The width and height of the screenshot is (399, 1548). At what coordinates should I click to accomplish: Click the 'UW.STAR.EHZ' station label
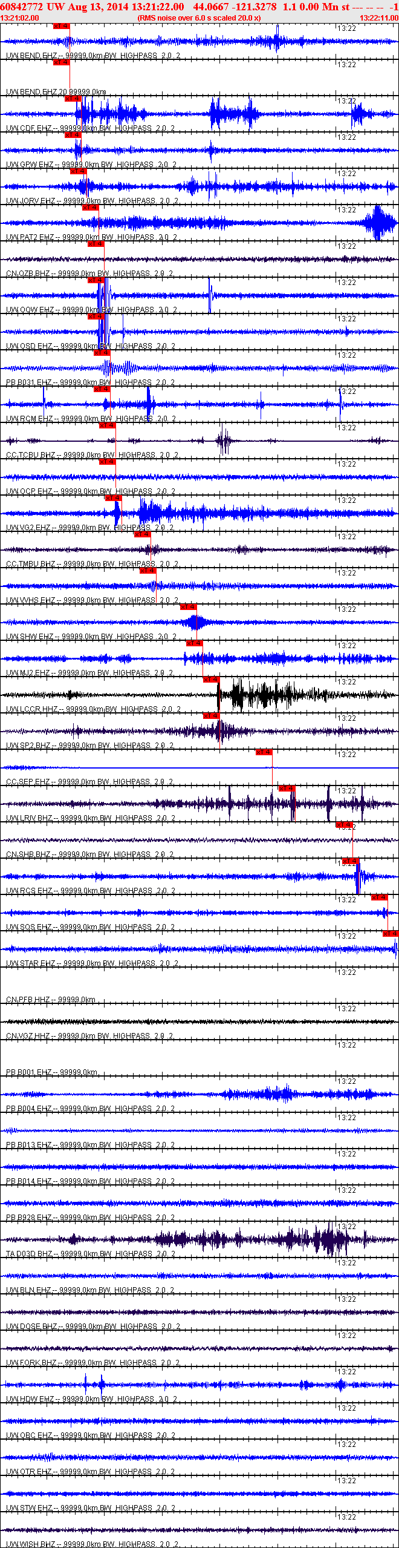point(31,963)
